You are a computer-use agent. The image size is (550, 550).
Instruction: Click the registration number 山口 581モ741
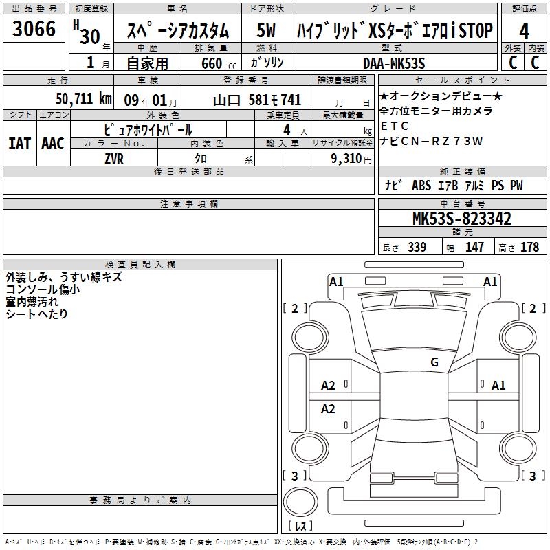[x=257, y=100]
